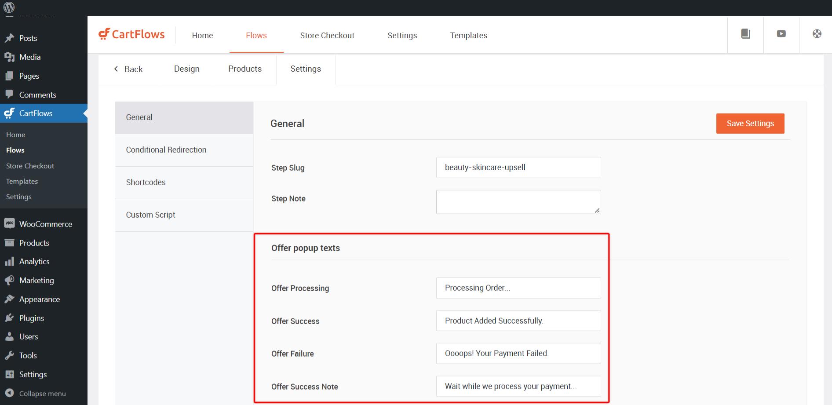Click the Offer Failure text field
The width and height of the screenshot is (832, 405).
pyautogui.click(x=518, y=354)
